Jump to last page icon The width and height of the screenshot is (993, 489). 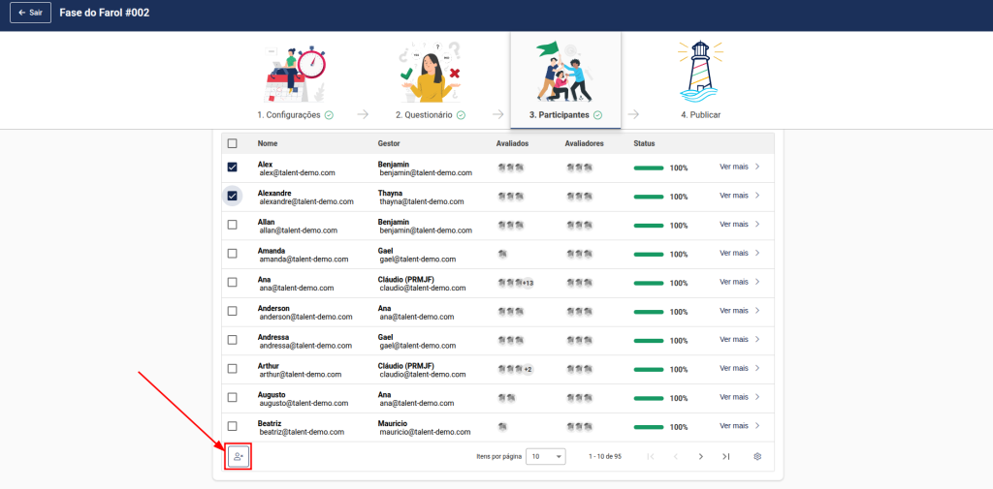click(x=725, y=456)
